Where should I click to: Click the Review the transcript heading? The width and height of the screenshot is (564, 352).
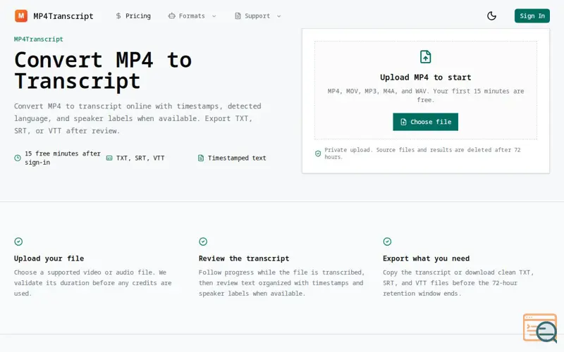tap(244, 258)
